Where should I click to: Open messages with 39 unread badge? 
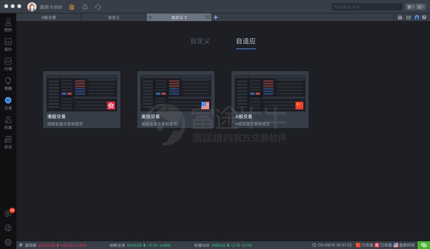coord(8,213)
